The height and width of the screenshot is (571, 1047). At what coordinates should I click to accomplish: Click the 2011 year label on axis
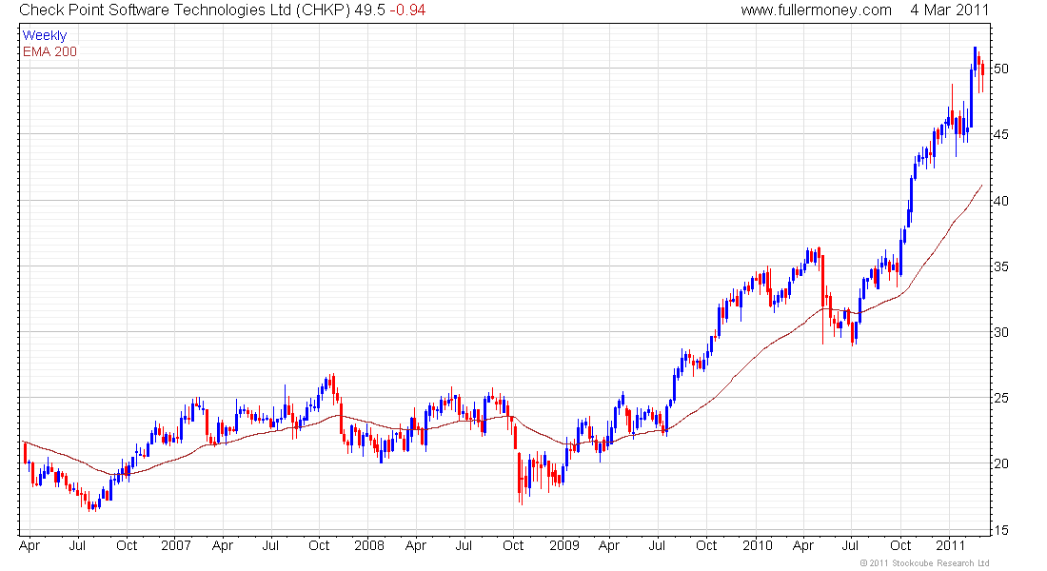(950, 545)
